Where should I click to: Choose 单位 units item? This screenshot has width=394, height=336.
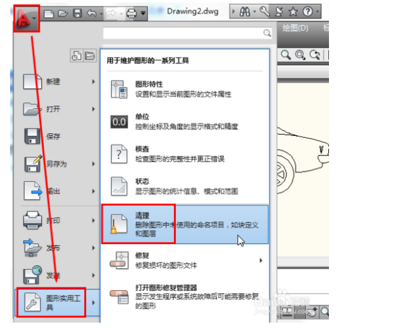(x=185, y=121)
